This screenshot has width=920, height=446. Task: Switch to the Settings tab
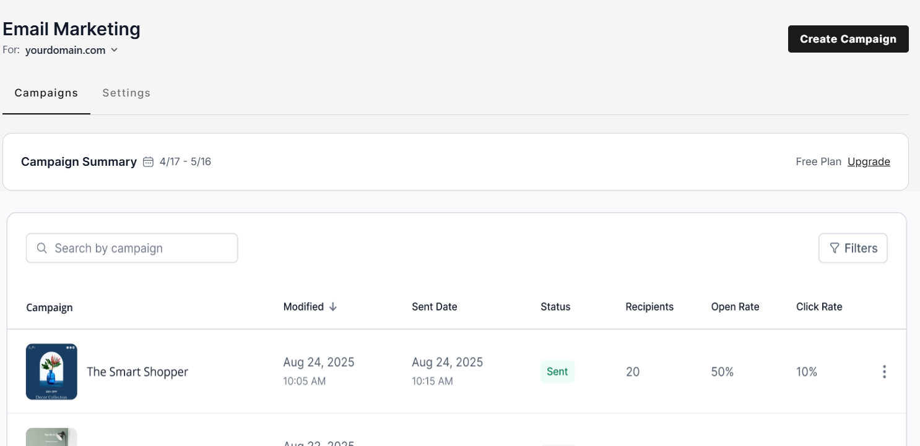[x=126, y=93]
